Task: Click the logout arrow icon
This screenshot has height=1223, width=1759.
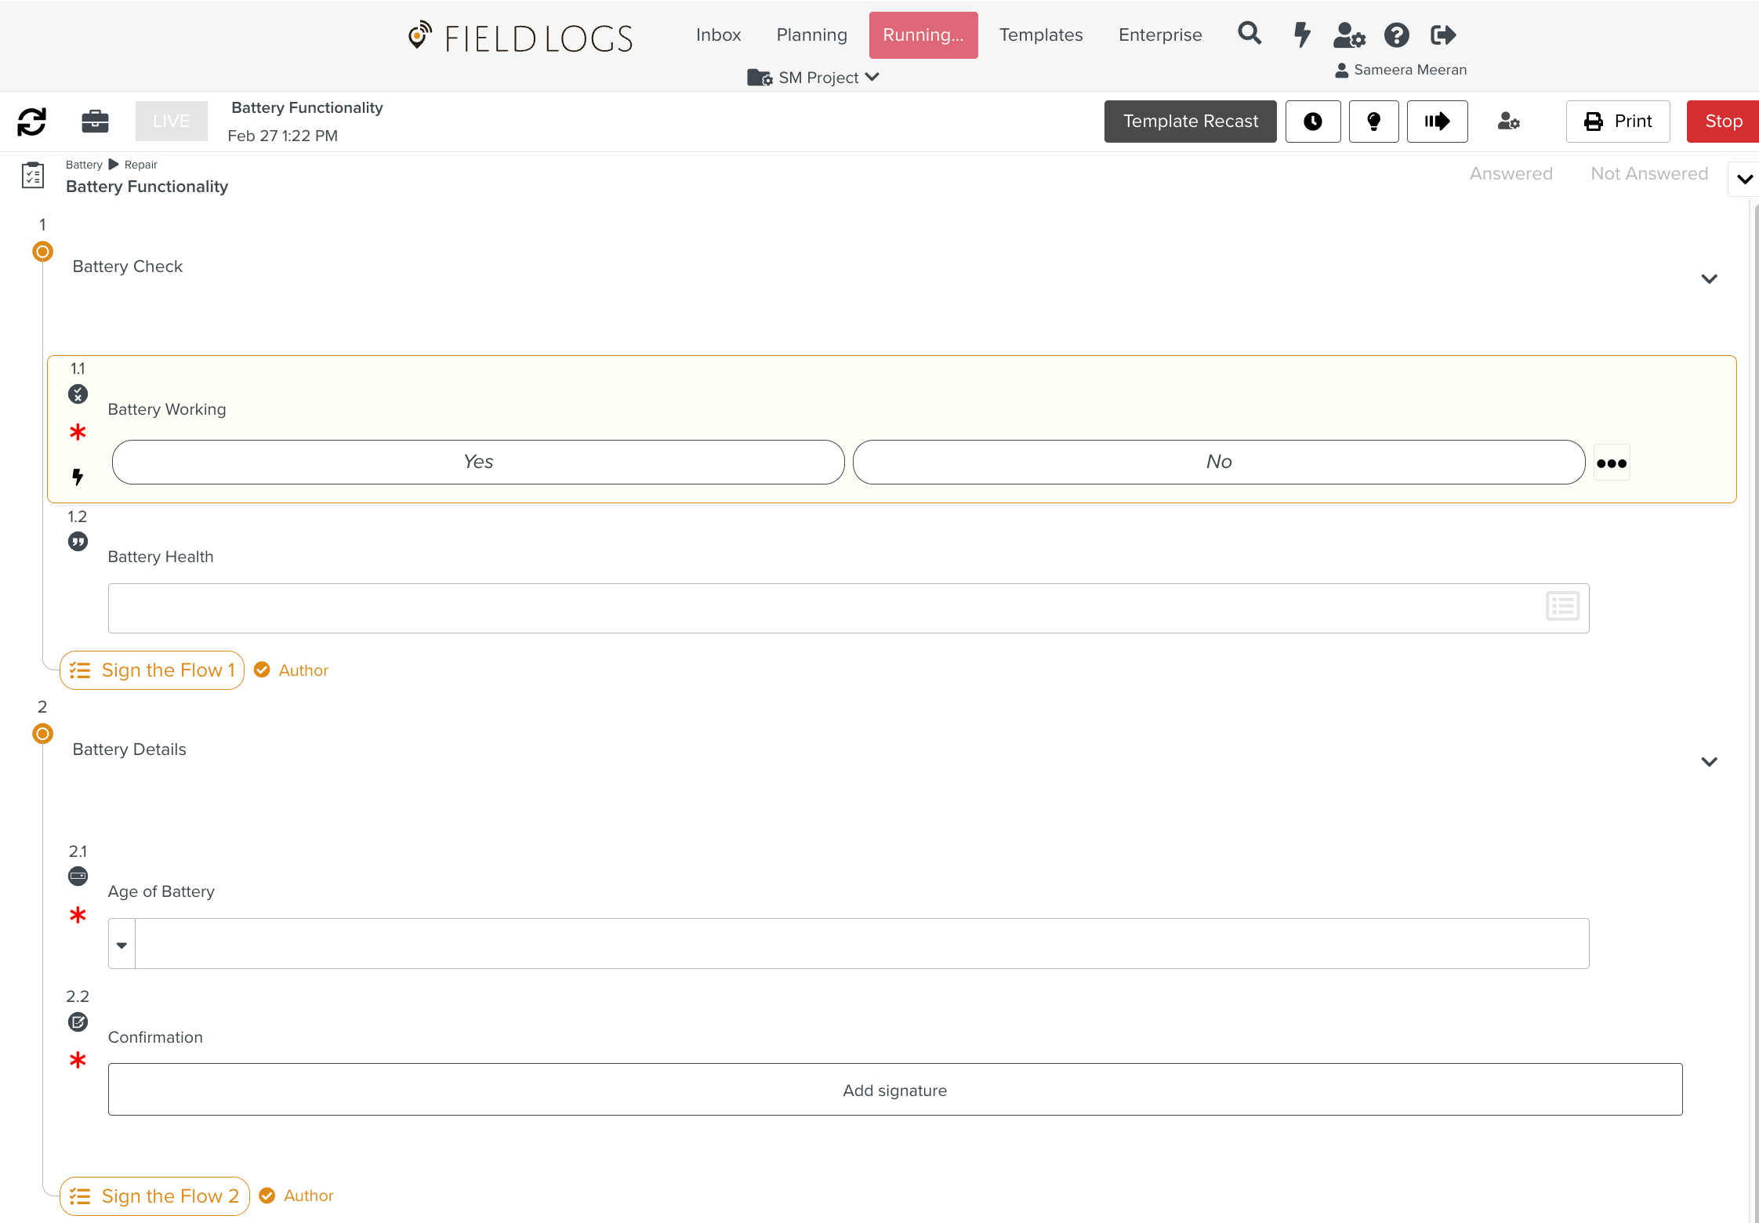Action: click(x=1443, y=34)
